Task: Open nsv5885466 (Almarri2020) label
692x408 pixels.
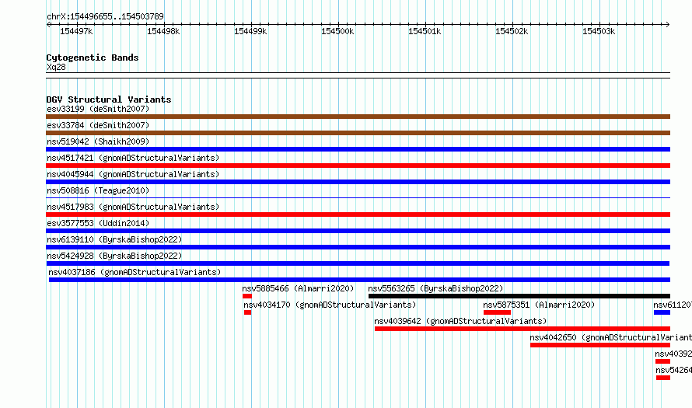Action: click(298, 288)
